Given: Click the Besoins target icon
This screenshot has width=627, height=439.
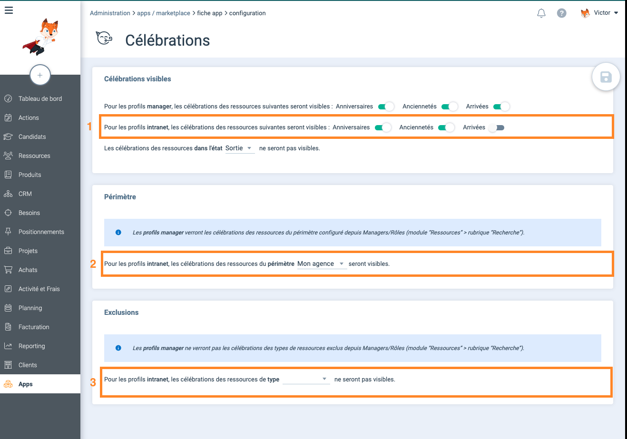Looking at the screenshot, I should (8, 213).
